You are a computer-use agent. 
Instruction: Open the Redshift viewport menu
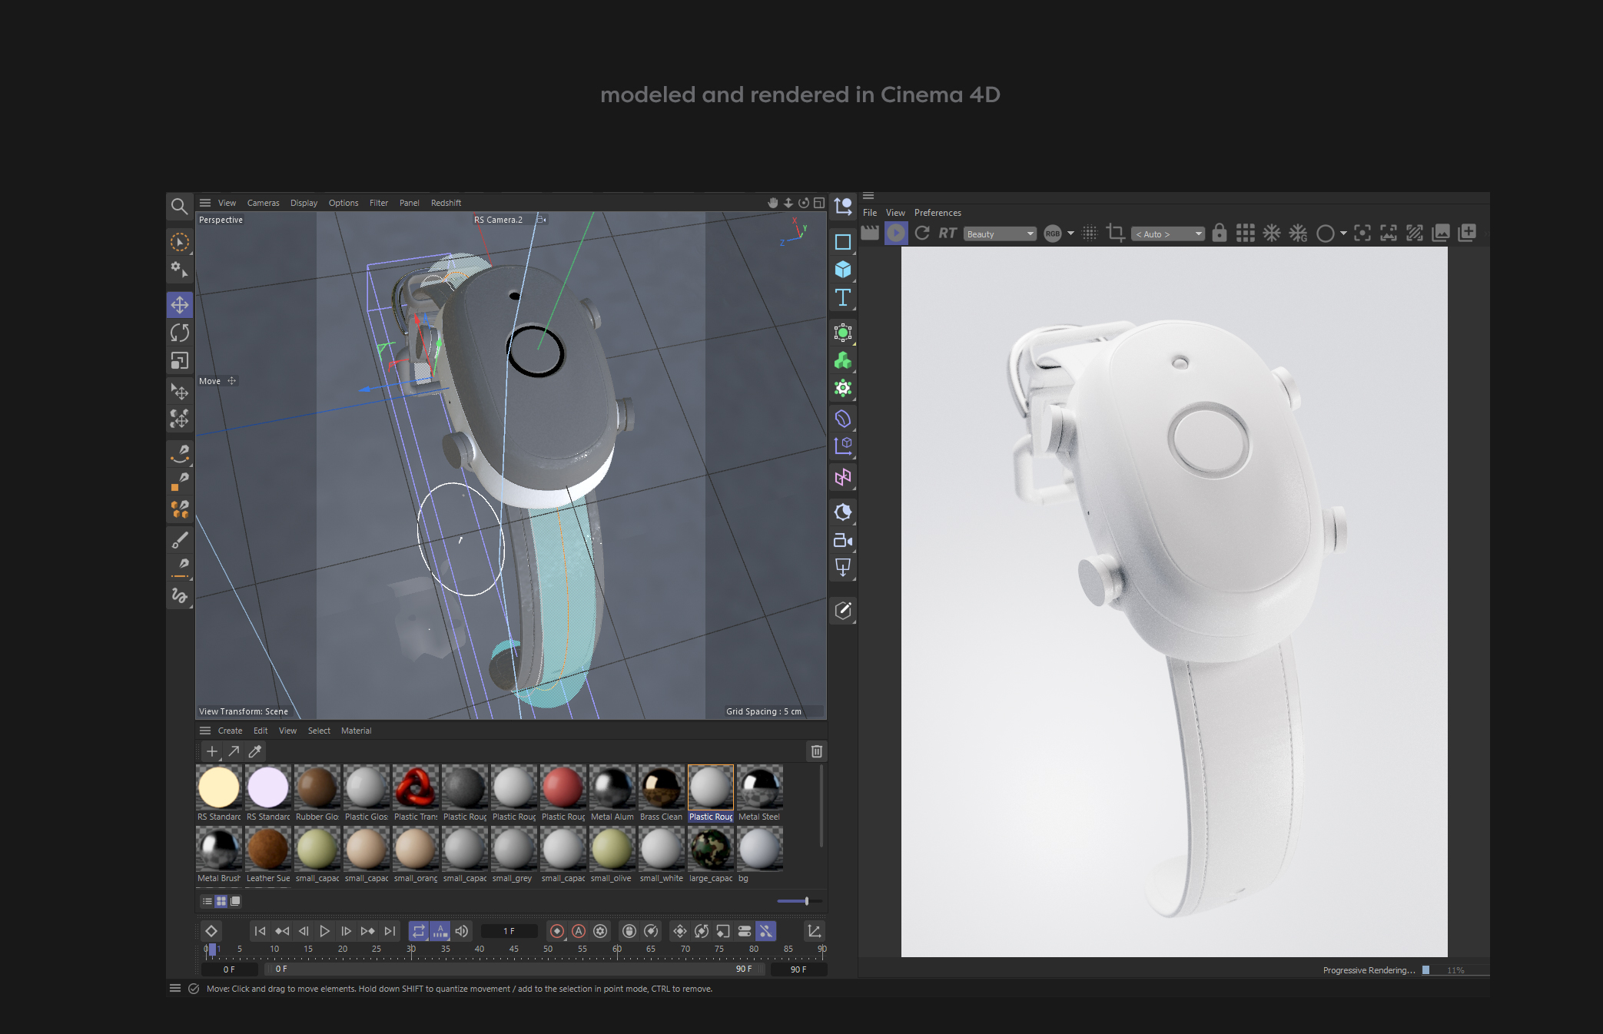coord(446,203)
